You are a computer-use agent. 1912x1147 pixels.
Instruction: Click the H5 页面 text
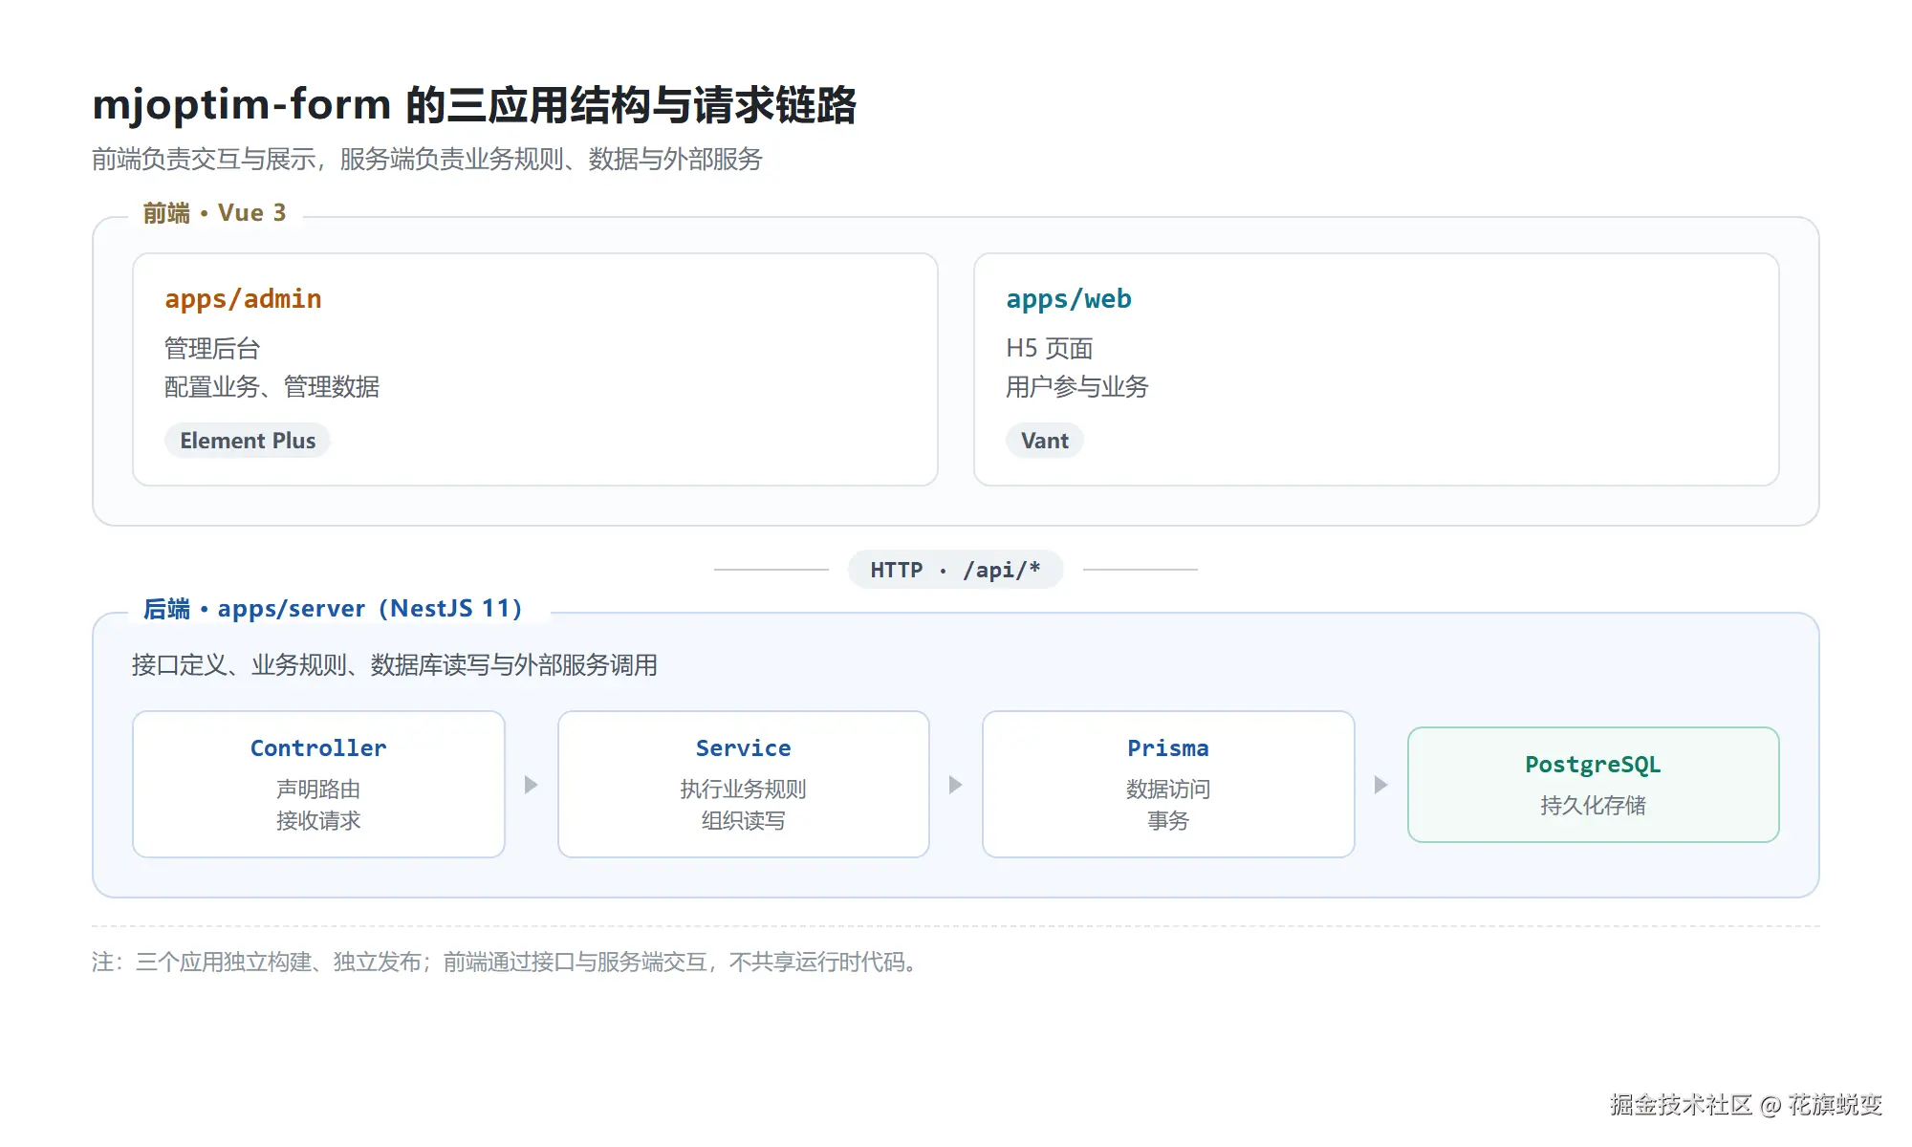pyautogui.click(x=1049, y=349)
